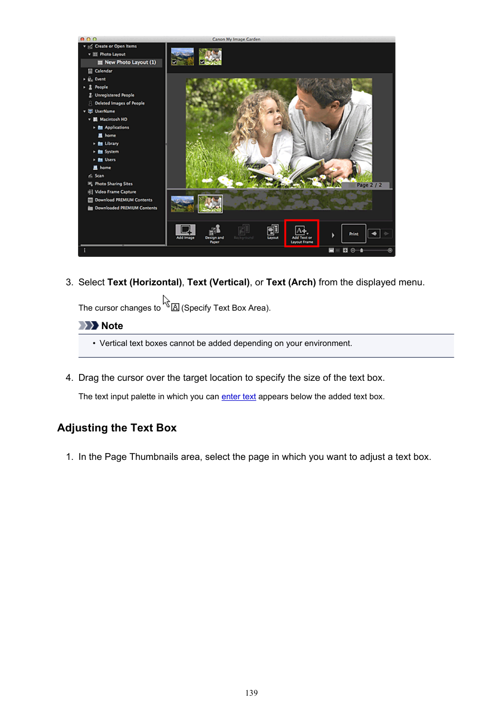Click the Layout tool icon
This screenshot has width=503, height=712.
click(273, 232)
